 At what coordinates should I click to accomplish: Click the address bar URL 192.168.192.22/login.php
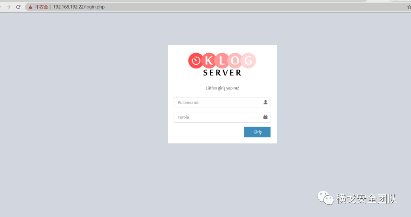(x=79, y=7)
